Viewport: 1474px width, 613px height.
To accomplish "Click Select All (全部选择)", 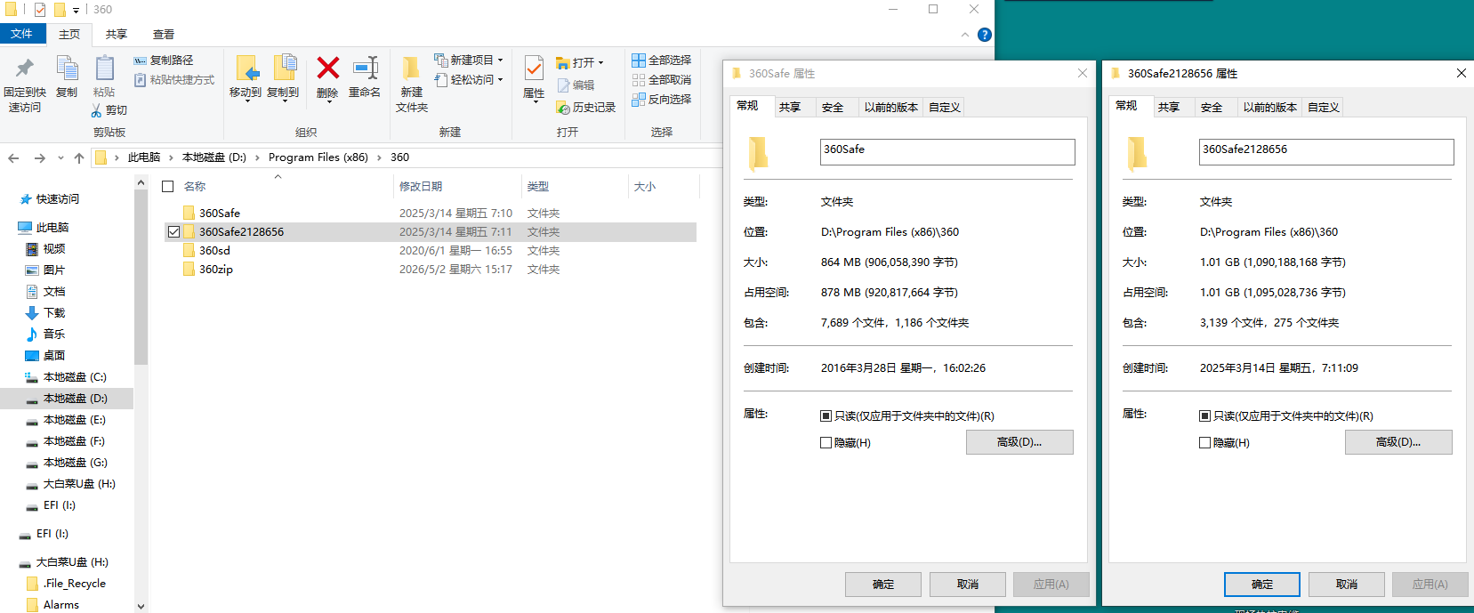I will pyautogui.click(x=661, y=60).
